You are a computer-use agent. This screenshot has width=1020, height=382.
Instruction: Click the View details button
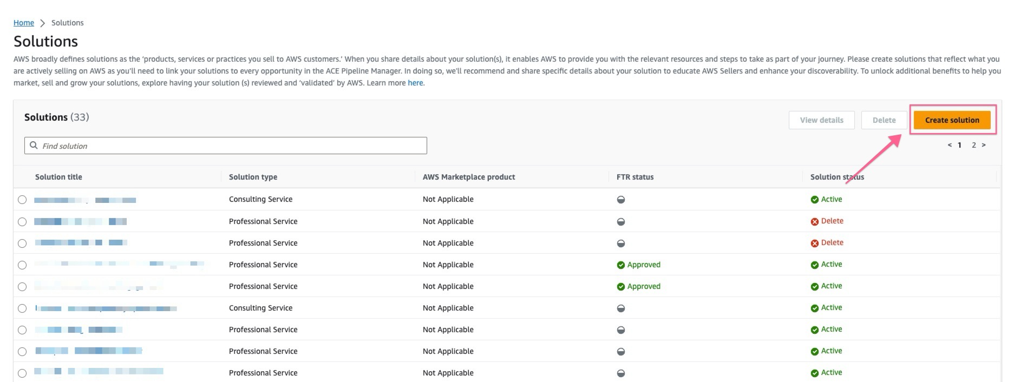click(821, 120)
